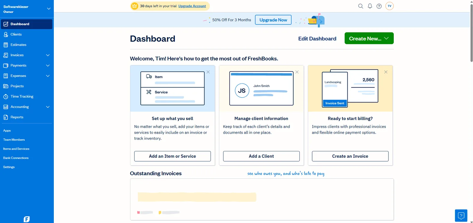Open search with the magnifier icon

[361, 6]
